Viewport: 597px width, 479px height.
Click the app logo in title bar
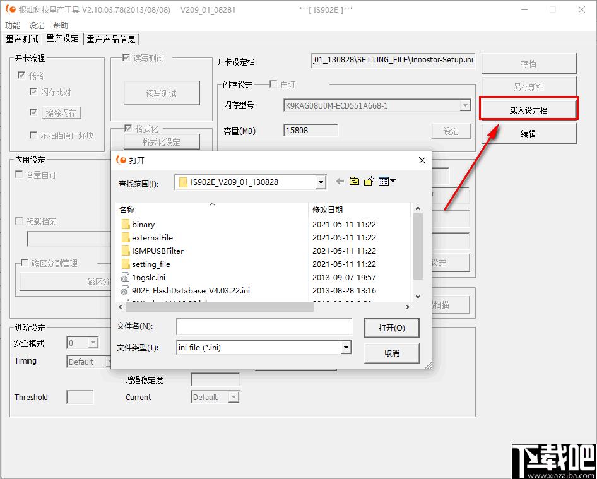coord(10,9)
